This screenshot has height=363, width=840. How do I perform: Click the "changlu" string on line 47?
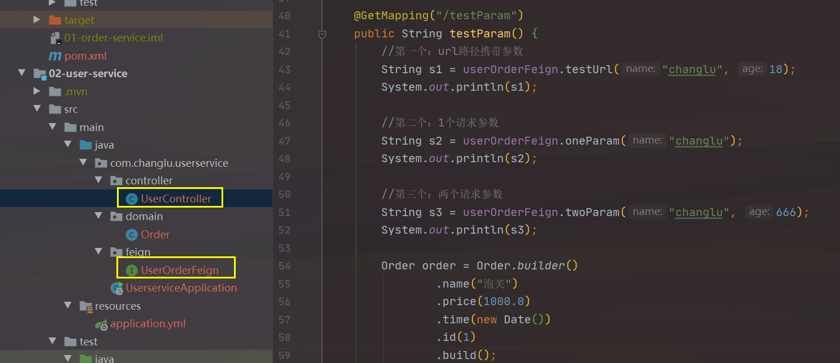699,141
